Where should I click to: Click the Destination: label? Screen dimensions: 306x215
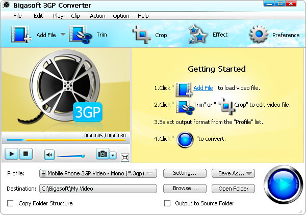(21, 189)
